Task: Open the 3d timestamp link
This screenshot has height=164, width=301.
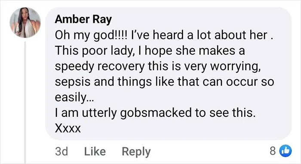Action: click(x=61, y=152)
